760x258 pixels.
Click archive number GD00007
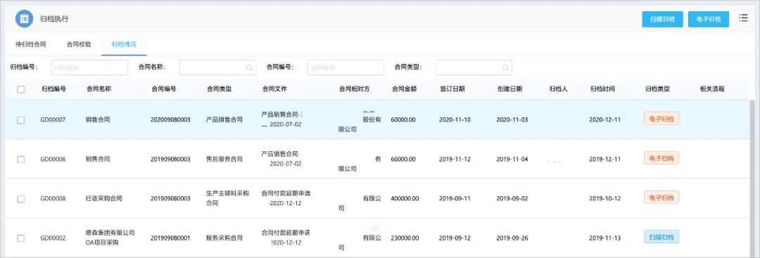pyautogui.click(x=53, y=120)
